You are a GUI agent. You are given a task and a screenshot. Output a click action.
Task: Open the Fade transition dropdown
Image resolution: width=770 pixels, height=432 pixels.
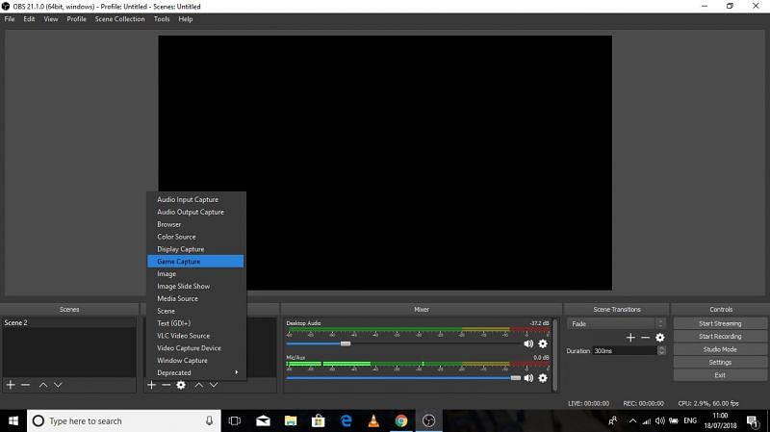coord(616,323)
